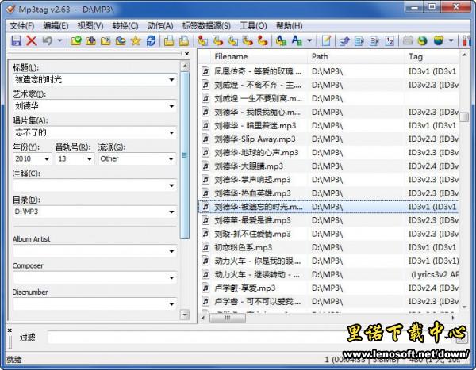Open the Actions dropdown arrow in toolbar
Screen dimensions: 476x370
(309, 40)
